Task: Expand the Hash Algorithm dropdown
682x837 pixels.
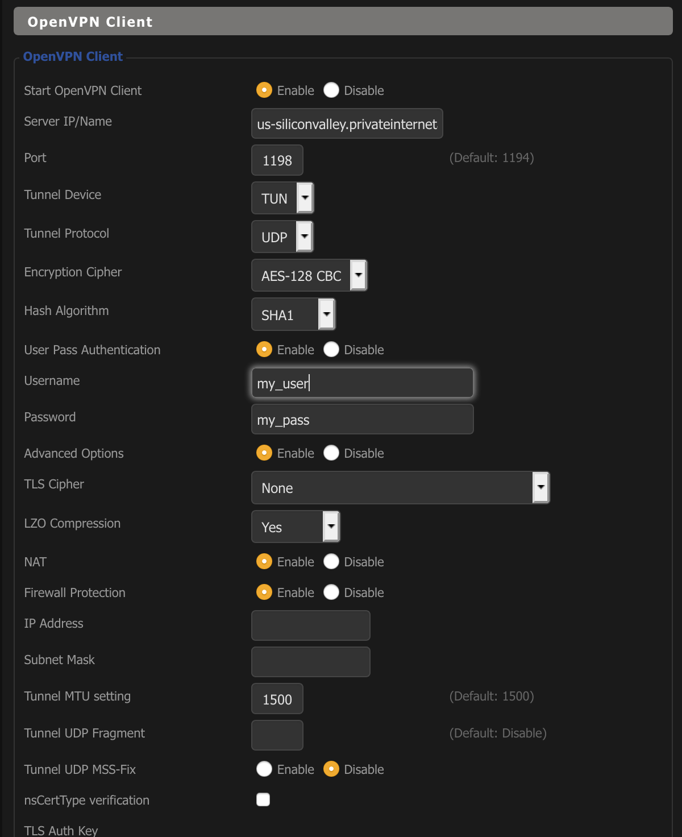Action: tap(293, 314)
